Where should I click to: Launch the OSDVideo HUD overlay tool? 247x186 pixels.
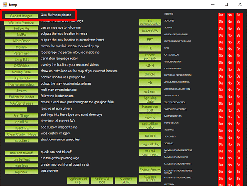(21, 65)
